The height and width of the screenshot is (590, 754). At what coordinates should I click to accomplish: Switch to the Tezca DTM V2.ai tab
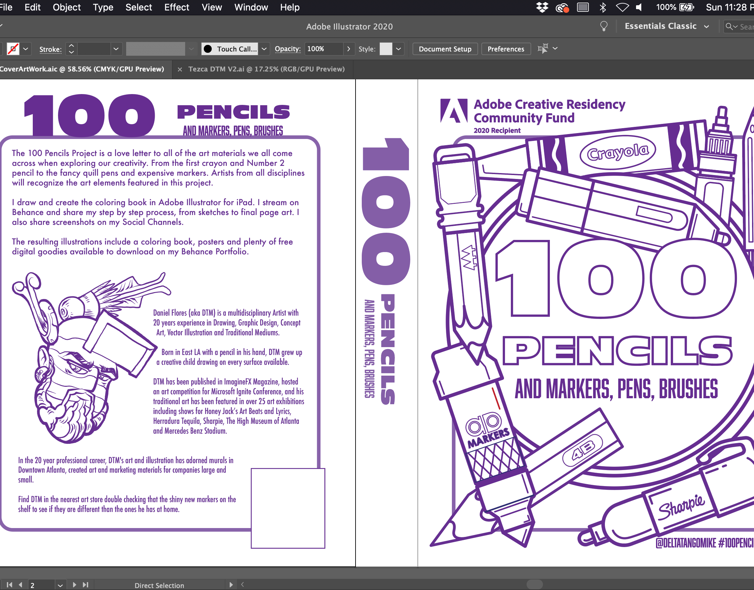point(266,69)
